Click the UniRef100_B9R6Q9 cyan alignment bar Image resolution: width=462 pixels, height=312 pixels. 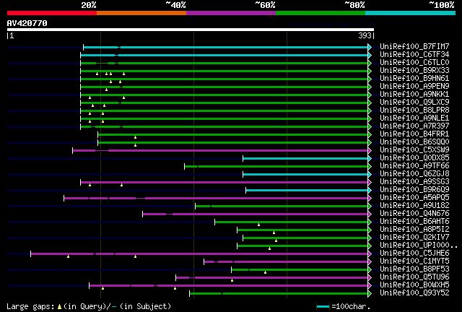coord(307,190)
